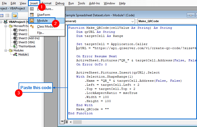Click the 'ActiveSheet.Pictures.Insert(qrURL).Select' line
Screen dimensions: 197x127
coord(118,73)
